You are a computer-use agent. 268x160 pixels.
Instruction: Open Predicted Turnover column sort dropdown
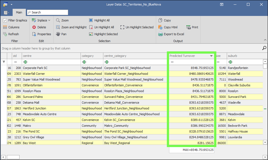coord(211,56)
